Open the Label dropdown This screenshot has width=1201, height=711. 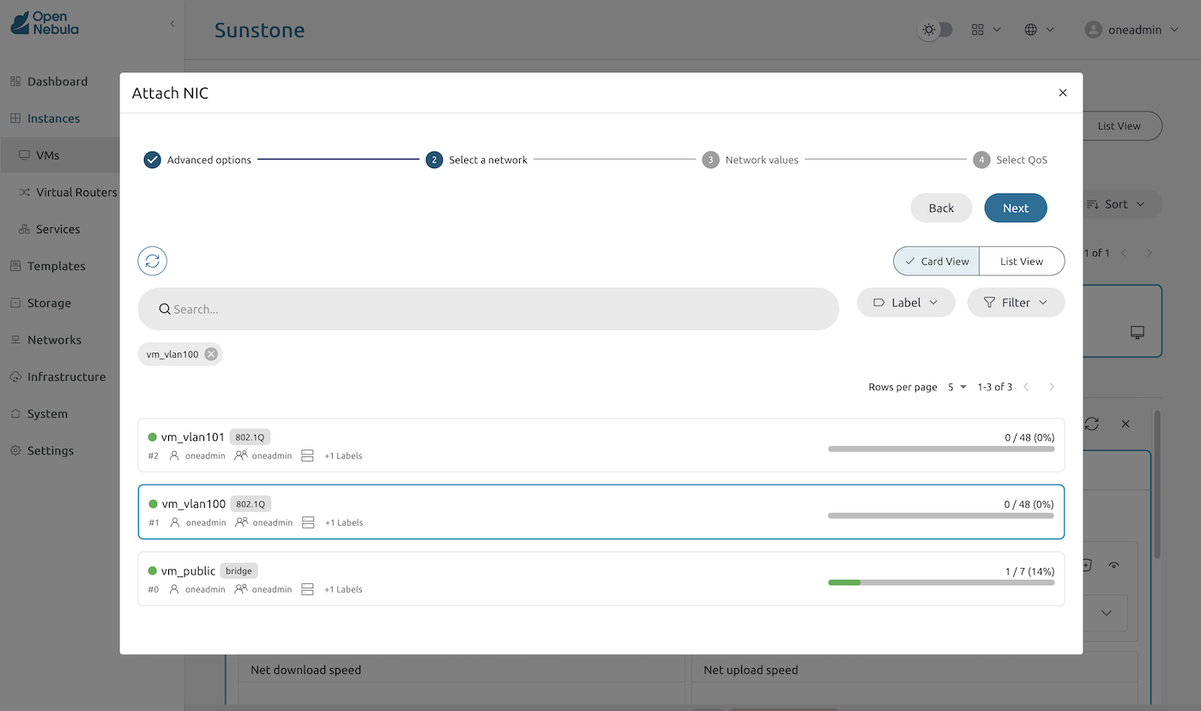[905, 303]
